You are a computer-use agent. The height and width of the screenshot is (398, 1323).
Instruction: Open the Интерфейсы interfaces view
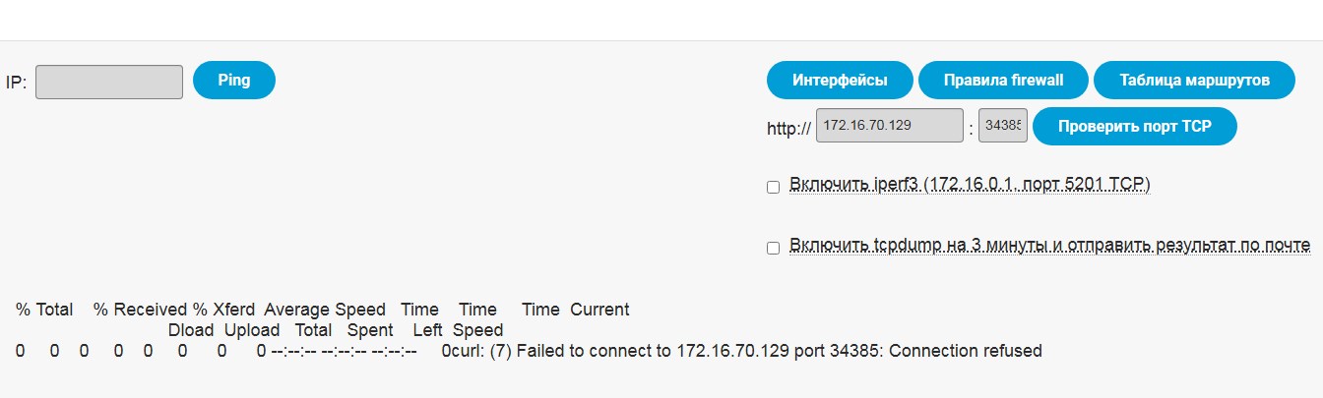(x=840, y=81)
